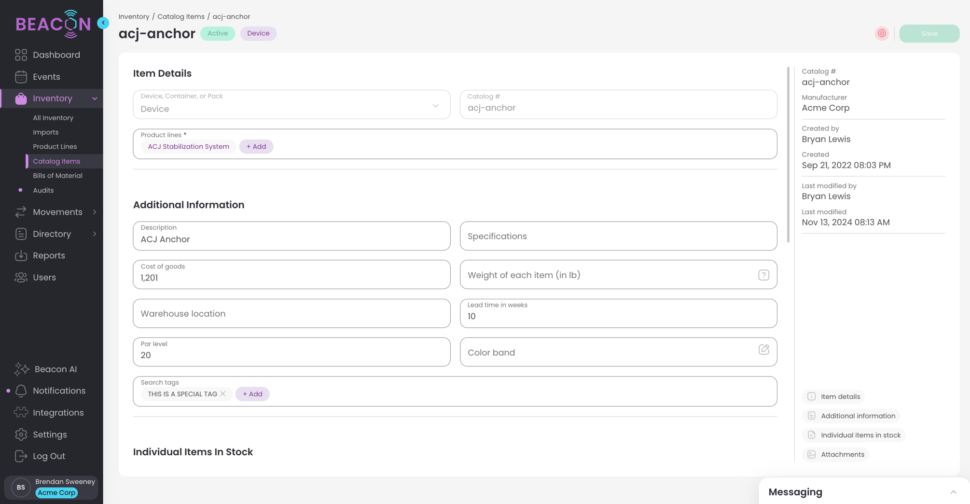Image resolution: width=970 pixels, height=504 pixels.
Task: Open Notifications bell icon
Action: (x=21, y=391)
